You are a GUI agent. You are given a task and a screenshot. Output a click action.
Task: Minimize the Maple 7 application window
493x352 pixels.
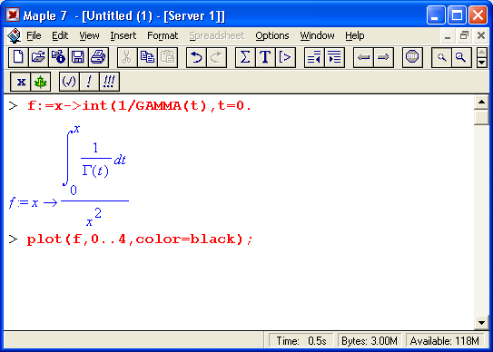436,15
